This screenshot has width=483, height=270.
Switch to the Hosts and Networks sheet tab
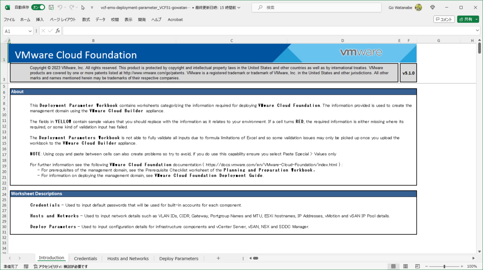pos(128,259)
